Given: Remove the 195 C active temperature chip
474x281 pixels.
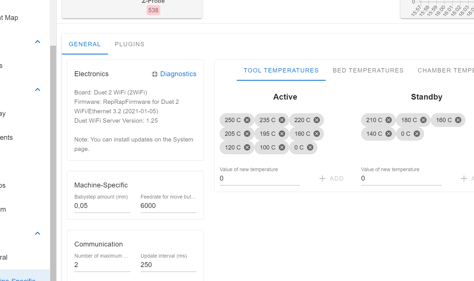Looking at the screenshot, I should tap(282, 134).
